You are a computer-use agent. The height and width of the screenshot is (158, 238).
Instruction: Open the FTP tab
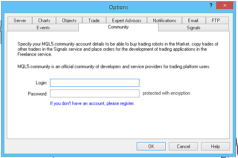point(217,20)
